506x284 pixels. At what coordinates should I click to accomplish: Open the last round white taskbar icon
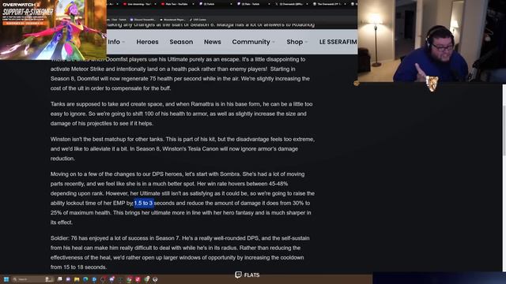pos(155,279)
